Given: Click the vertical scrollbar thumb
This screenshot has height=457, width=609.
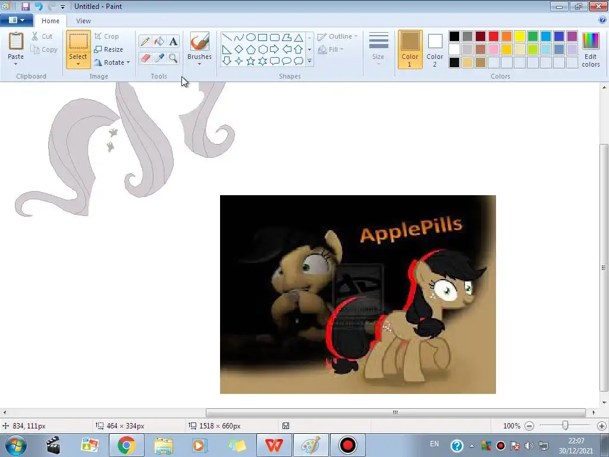Looking at the screenshot, I should tap(603, 267).
